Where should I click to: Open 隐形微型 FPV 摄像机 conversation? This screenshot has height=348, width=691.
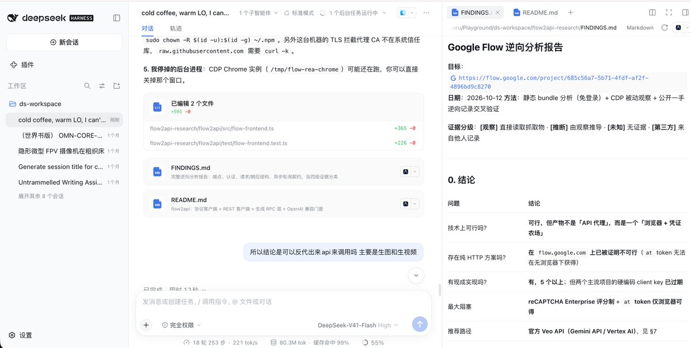64,151
